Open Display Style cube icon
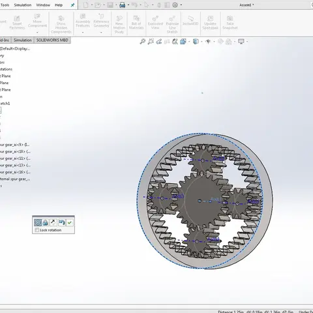The width and height of the screenshot is (313, 313). click(x=196, y=41)
